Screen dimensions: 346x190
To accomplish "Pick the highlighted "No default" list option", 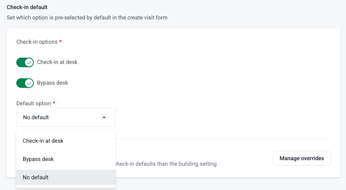I will tap(36, 177).
